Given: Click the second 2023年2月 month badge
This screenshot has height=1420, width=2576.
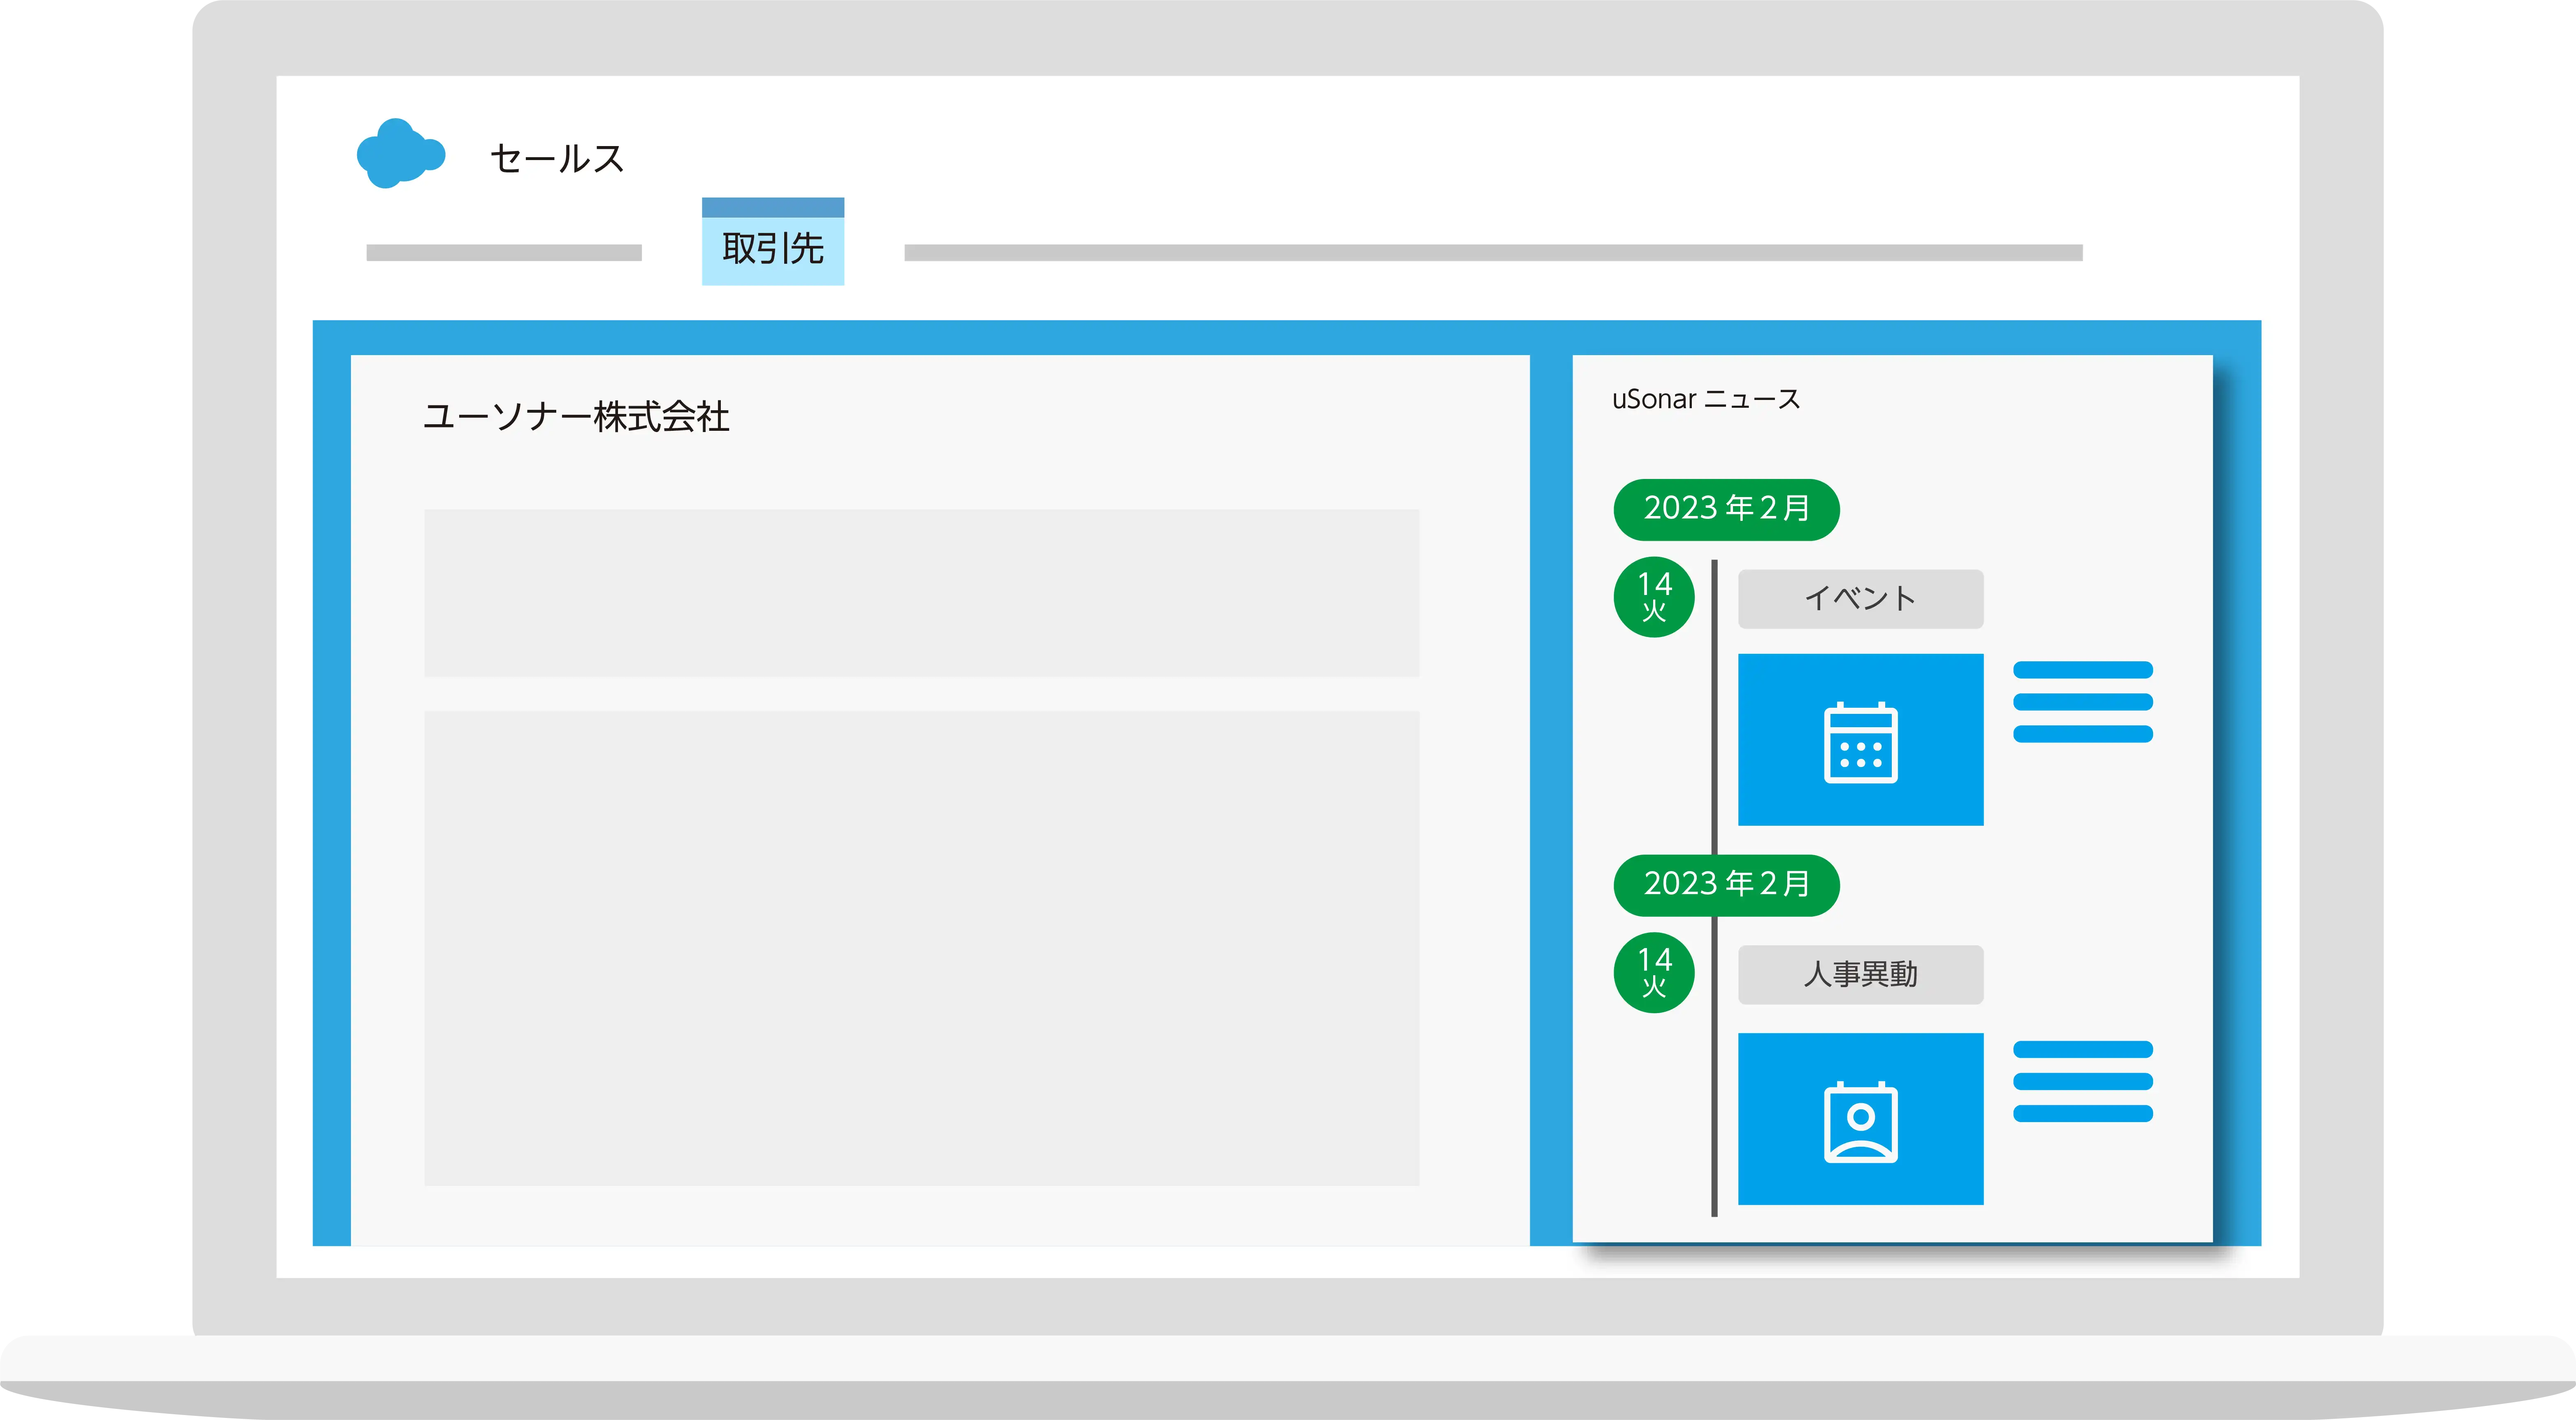Looking at the screenshot, I should click(x=1727, y=885).
